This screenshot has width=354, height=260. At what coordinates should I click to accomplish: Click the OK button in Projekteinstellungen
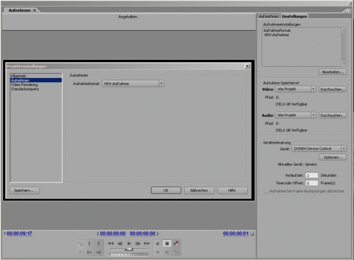[x=166, y=190]
